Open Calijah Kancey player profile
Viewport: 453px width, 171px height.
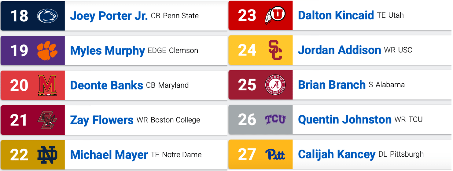(337, 154)
